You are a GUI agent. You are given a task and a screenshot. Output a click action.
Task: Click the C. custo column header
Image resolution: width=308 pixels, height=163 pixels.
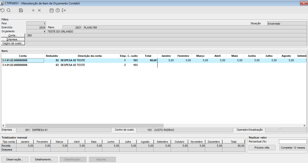tap(132, 56)
